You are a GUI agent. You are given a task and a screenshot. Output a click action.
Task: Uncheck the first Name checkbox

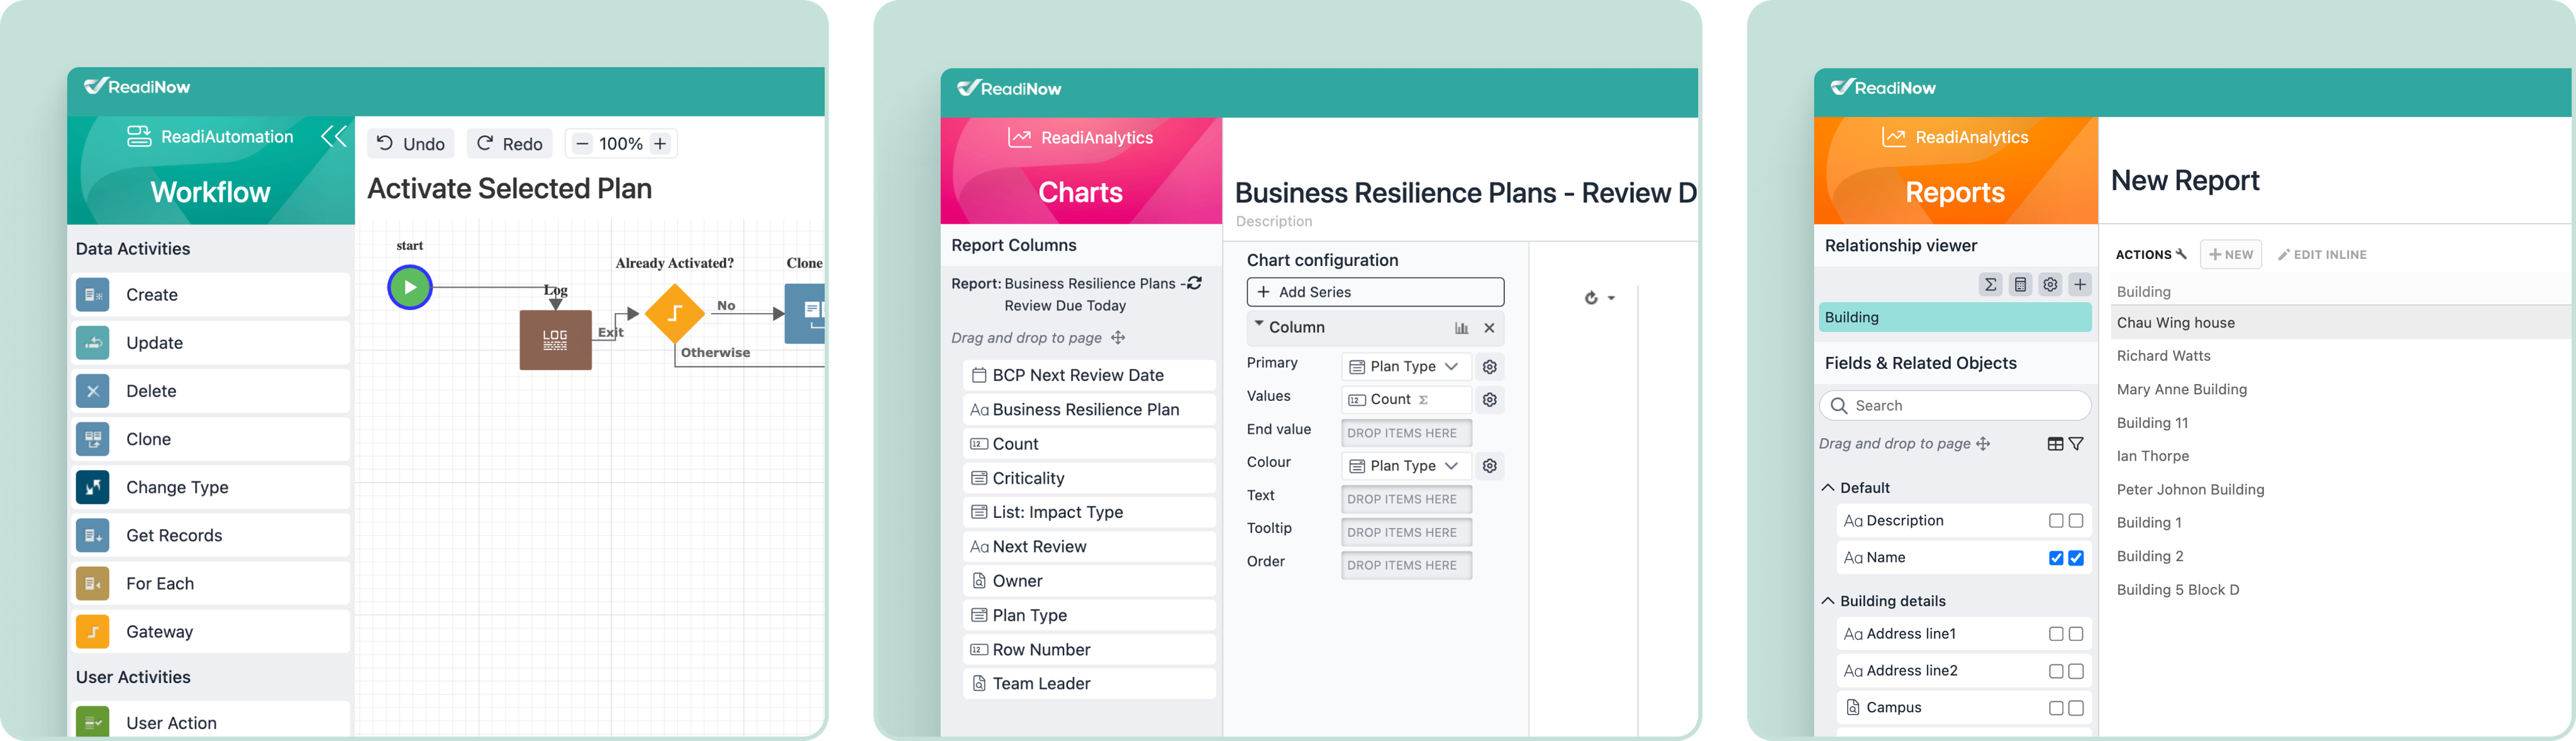pos(2055,558)
